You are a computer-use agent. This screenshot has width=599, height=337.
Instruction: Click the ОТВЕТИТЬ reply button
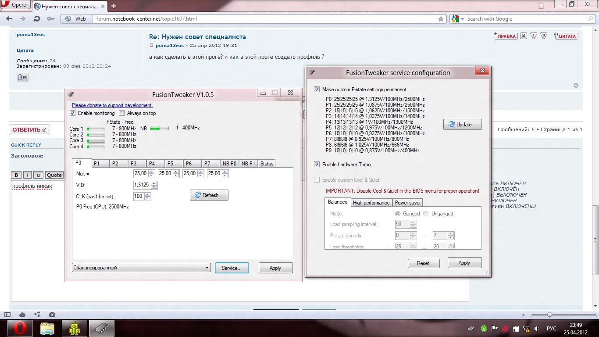[x=29, y=130]
